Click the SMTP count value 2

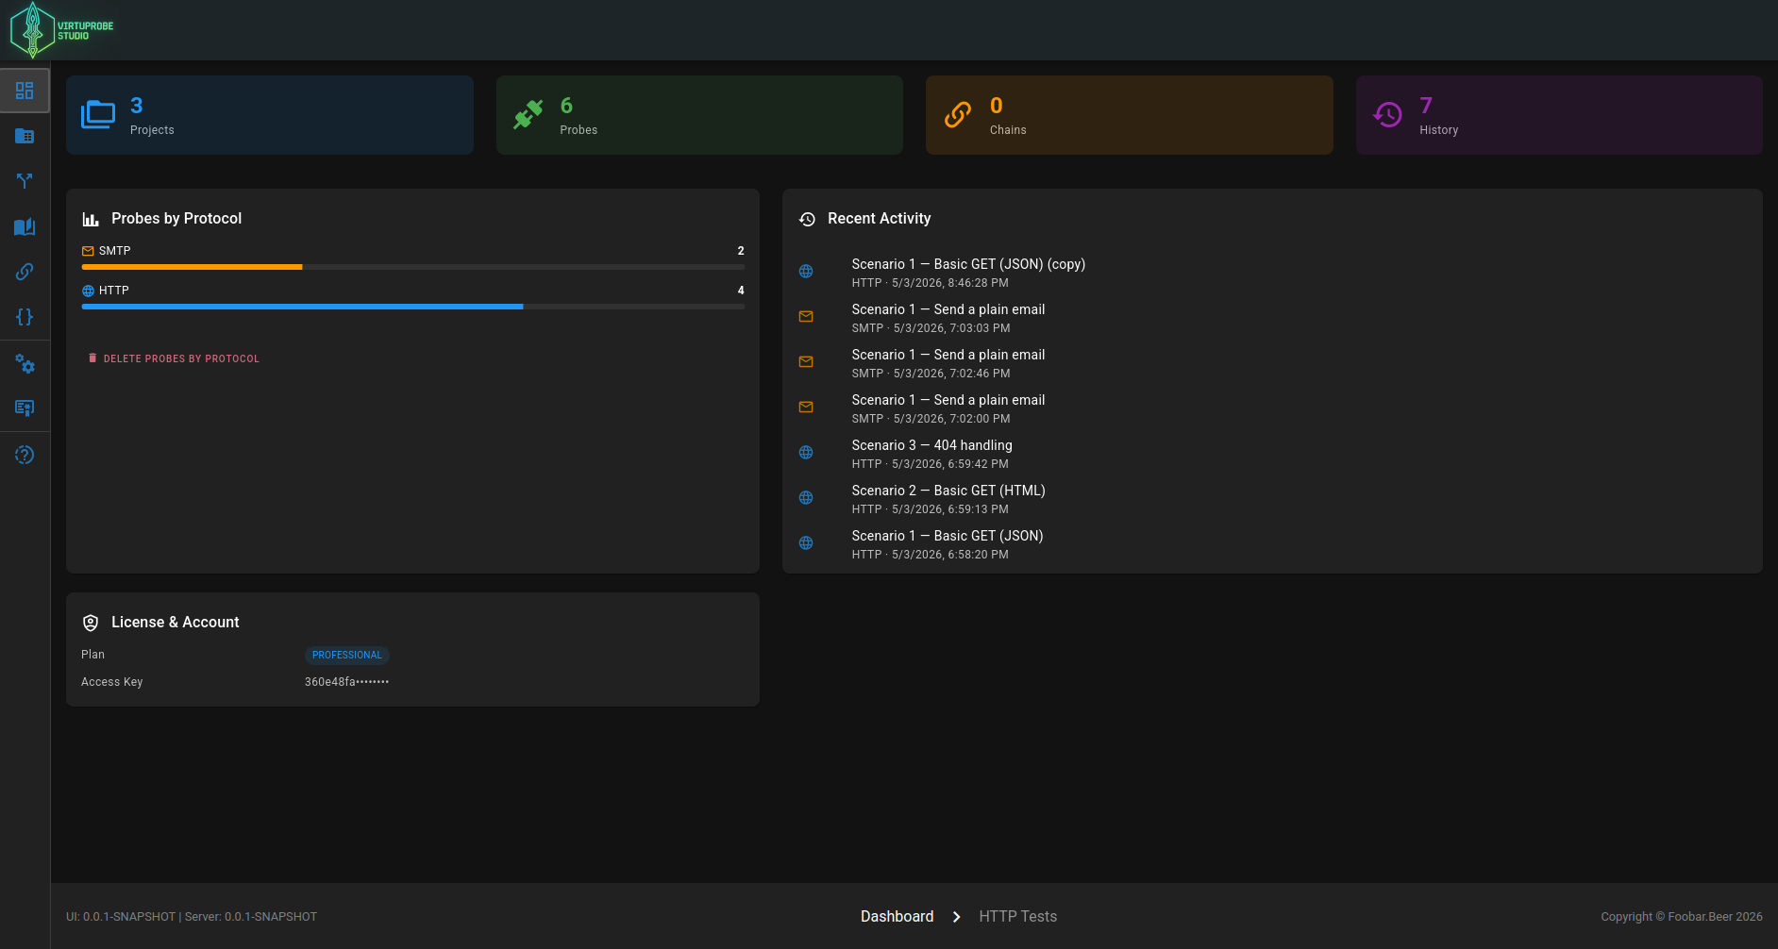pos(741,251)
